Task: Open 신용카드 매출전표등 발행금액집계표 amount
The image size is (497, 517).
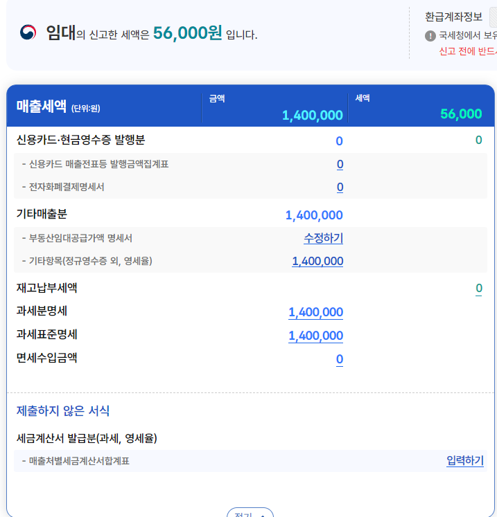Action: click(x=340, y=164)
